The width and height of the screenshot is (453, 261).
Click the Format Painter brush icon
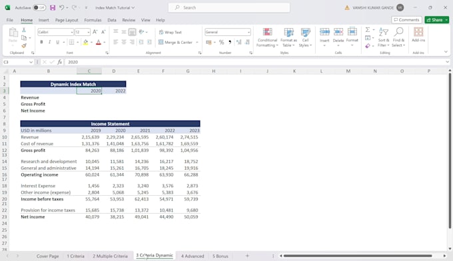(24, 46)
